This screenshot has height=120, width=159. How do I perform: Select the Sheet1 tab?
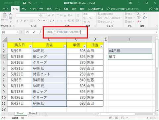pyautogui.click(x=21, y=113)
